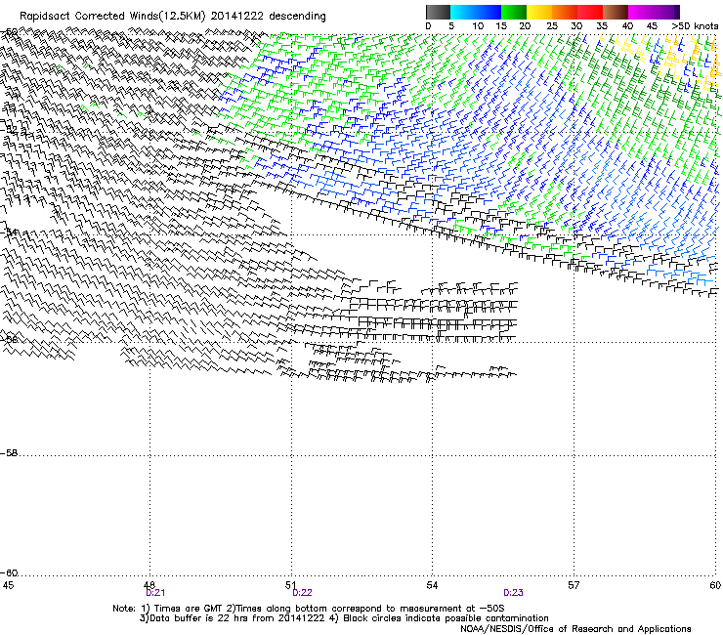The image size is (723, 635).
Task: Click the legend scale label '35'
Action: [x=602, y=26]
